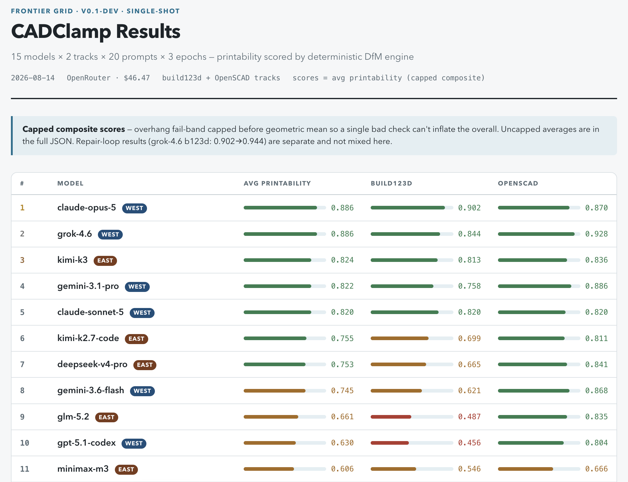Click the 0.665 build123d score for deepseek-v4-pro
This screenshot has height=482, width=628.
pos(469,364)
